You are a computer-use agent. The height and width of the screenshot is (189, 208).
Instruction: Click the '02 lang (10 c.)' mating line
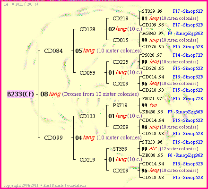[125, 29]
